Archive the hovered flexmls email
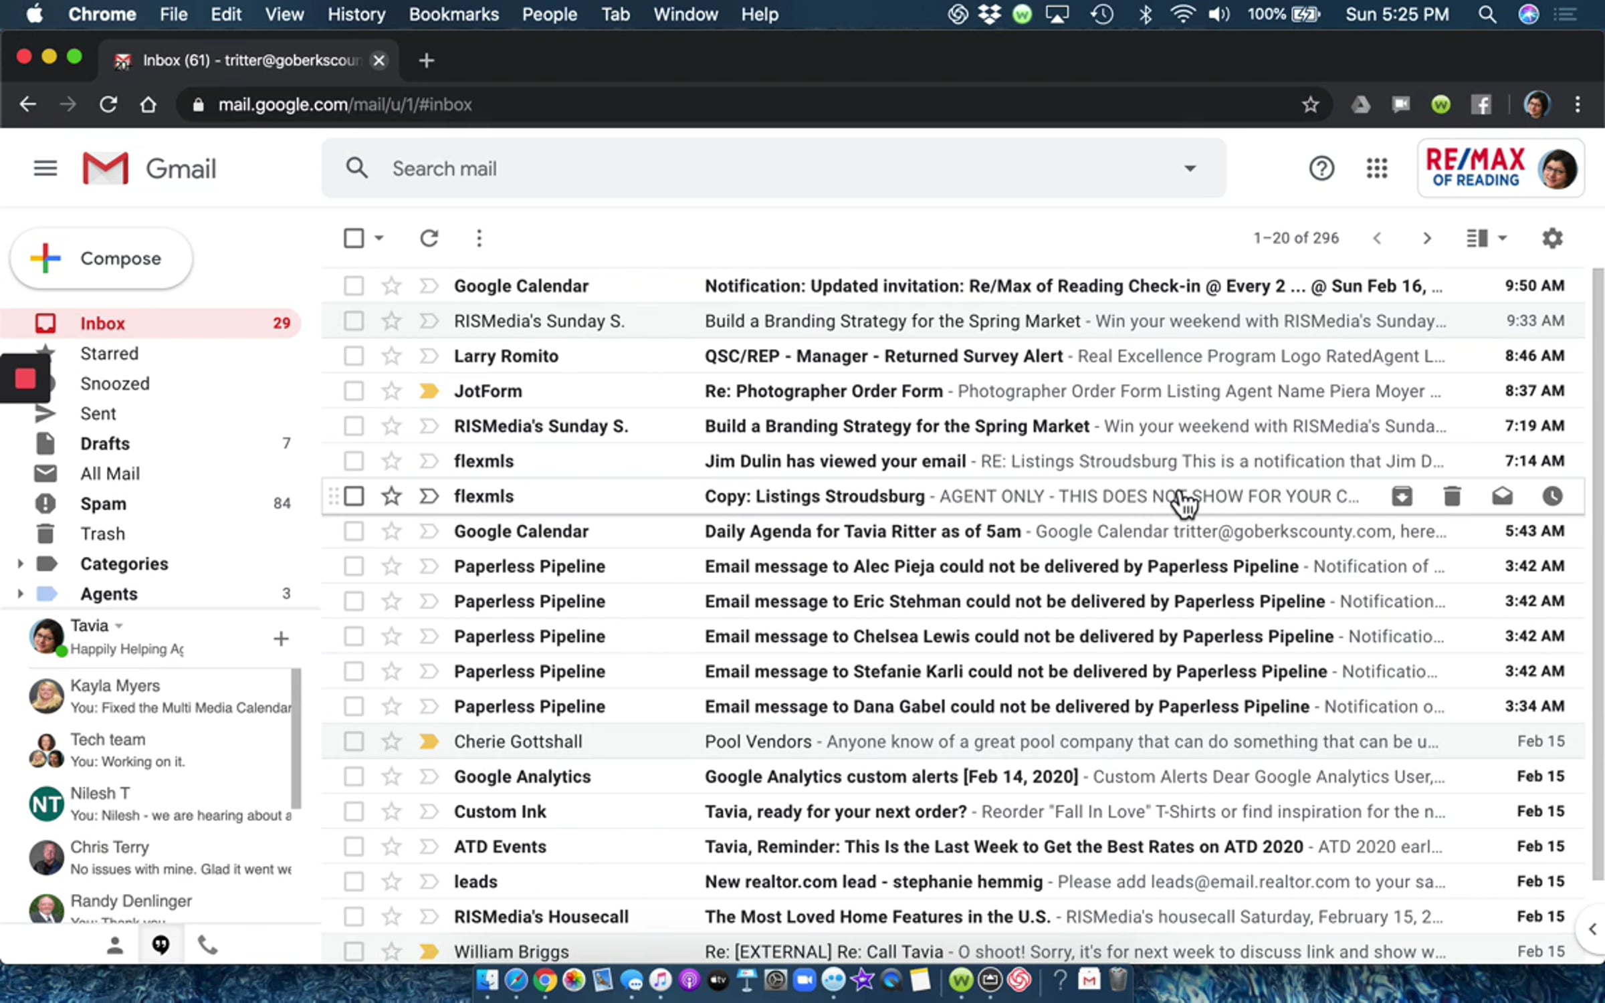This screenshot has width=1605, height=1003. 1402,496
